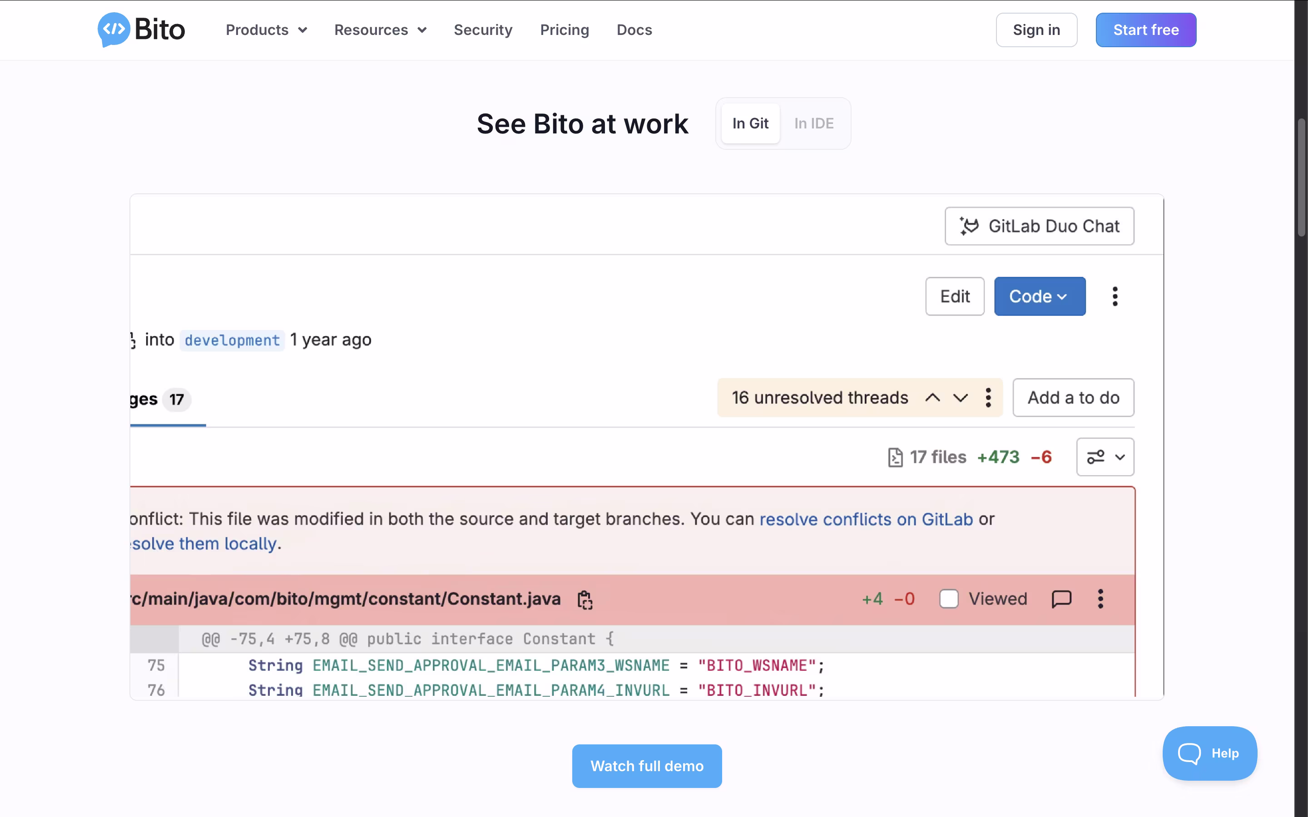Click the page vertical scrollbar thumb
This screenshot has height=817, width=1308.
pyautogui.click(x=1302, y=177)
